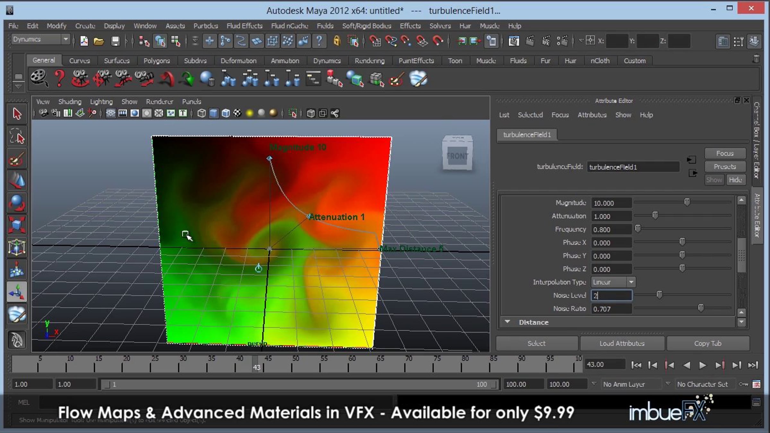770x433 pixels.
Task: Open the Soft/Rigid Bodies menu
Action: [x=367, y=26]
